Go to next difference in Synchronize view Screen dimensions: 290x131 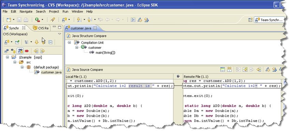coord(37,42)
